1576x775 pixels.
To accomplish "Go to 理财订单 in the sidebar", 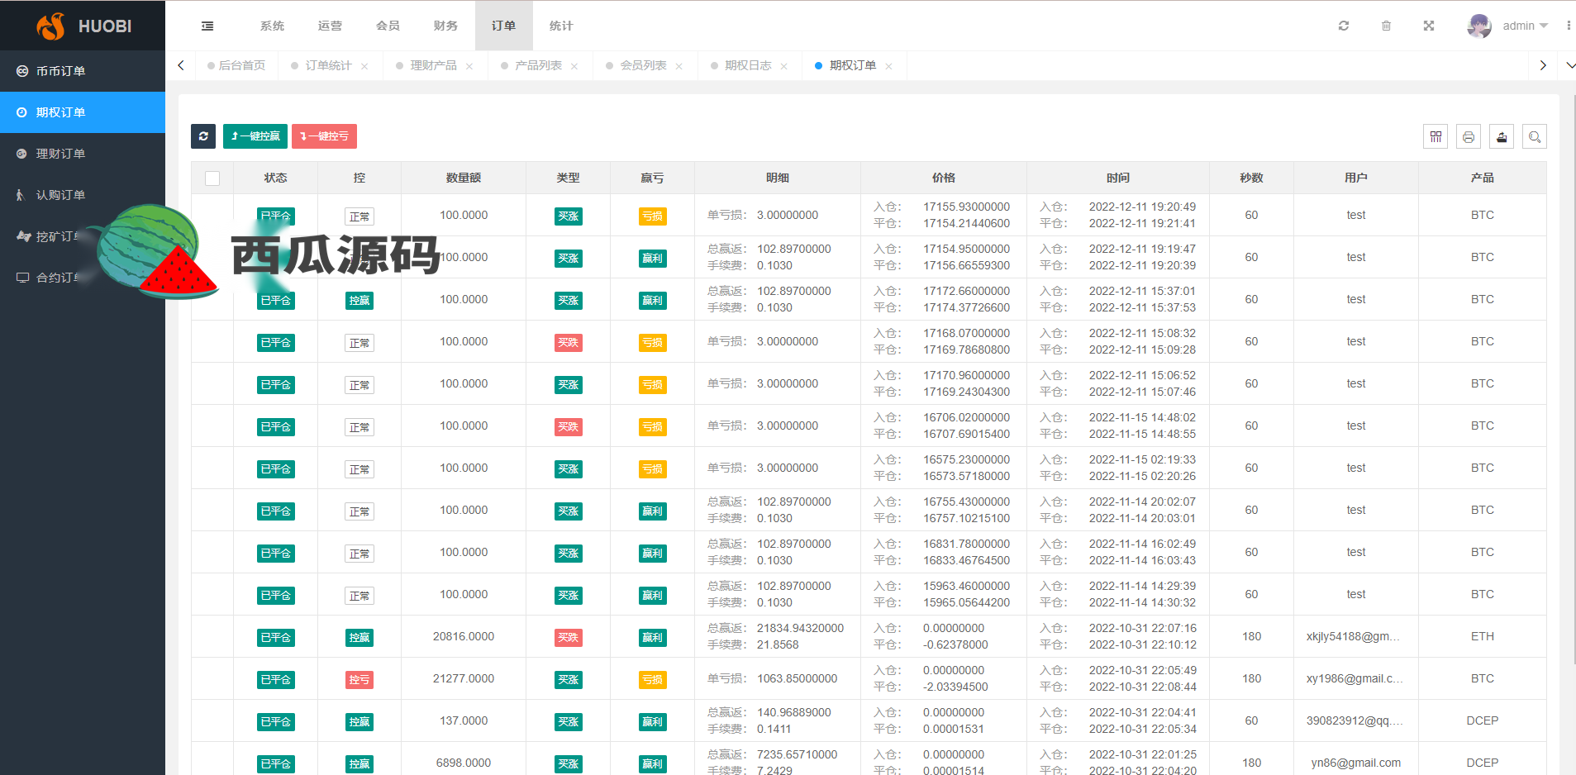I will point(83,154).
